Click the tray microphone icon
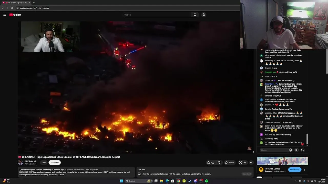 (308, 181)
